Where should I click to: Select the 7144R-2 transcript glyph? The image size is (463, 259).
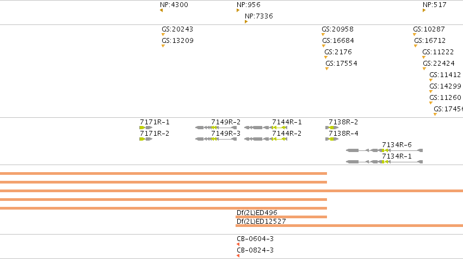click(x=266, y=139)
